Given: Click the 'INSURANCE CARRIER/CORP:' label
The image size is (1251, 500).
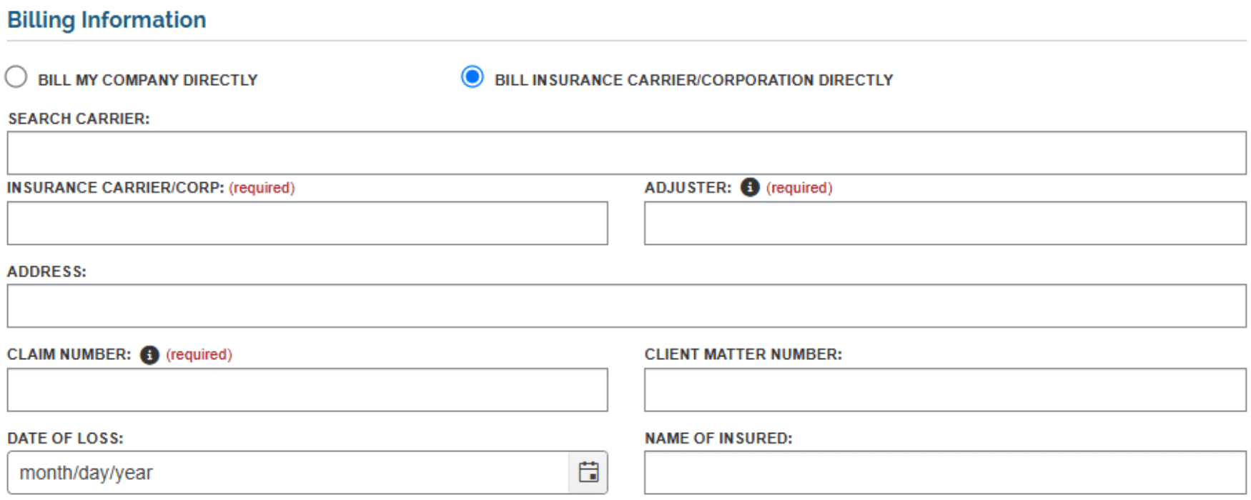Looking at the screenshot, I should pyautogui.click(x=116, y=187).
